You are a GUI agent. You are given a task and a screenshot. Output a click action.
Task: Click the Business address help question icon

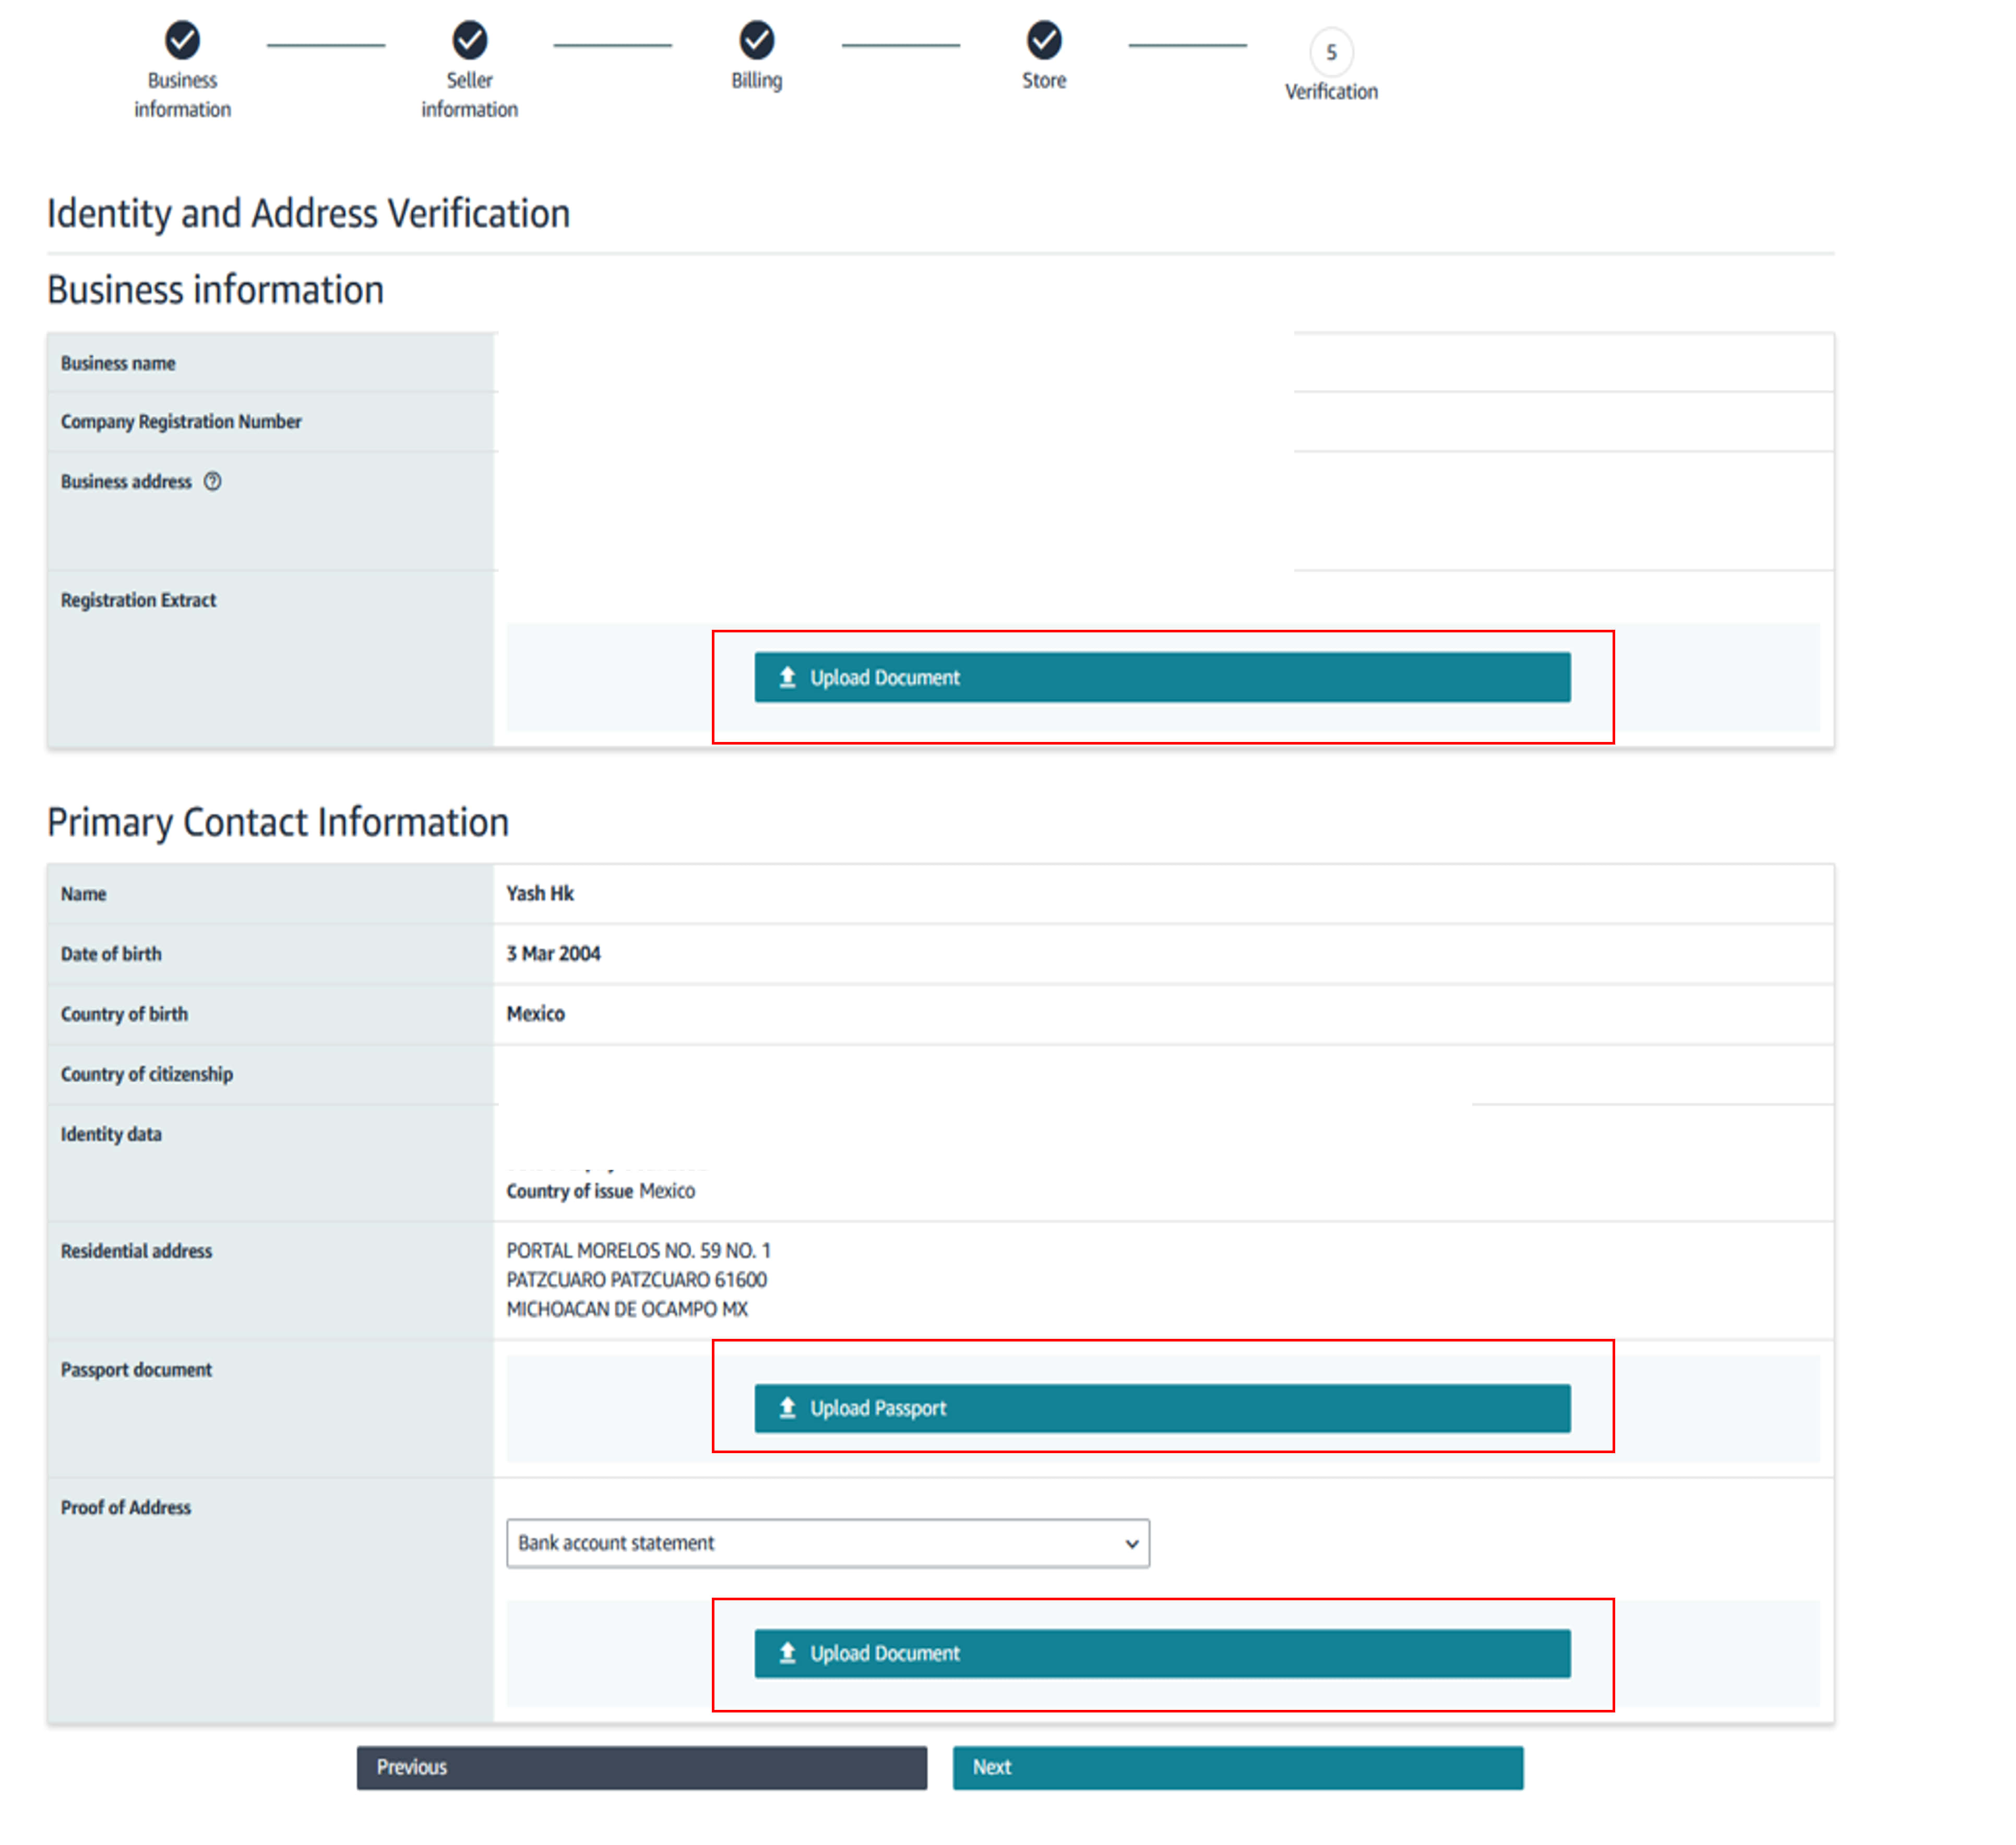point(213,481)
